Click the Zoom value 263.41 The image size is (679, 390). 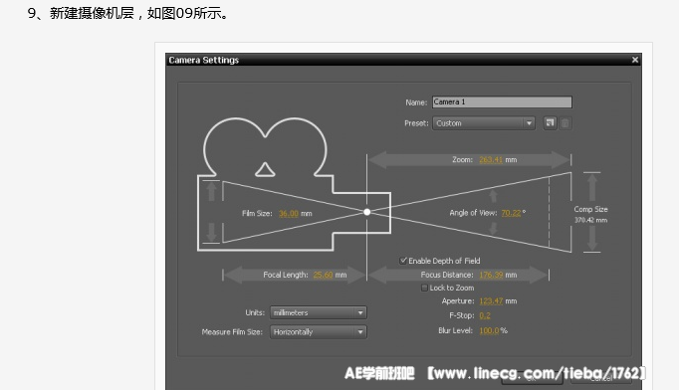[491, 160]
